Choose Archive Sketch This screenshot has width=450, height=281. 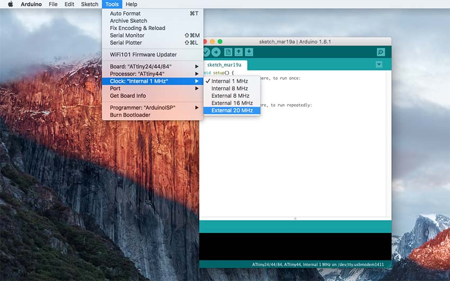point(152,21)
